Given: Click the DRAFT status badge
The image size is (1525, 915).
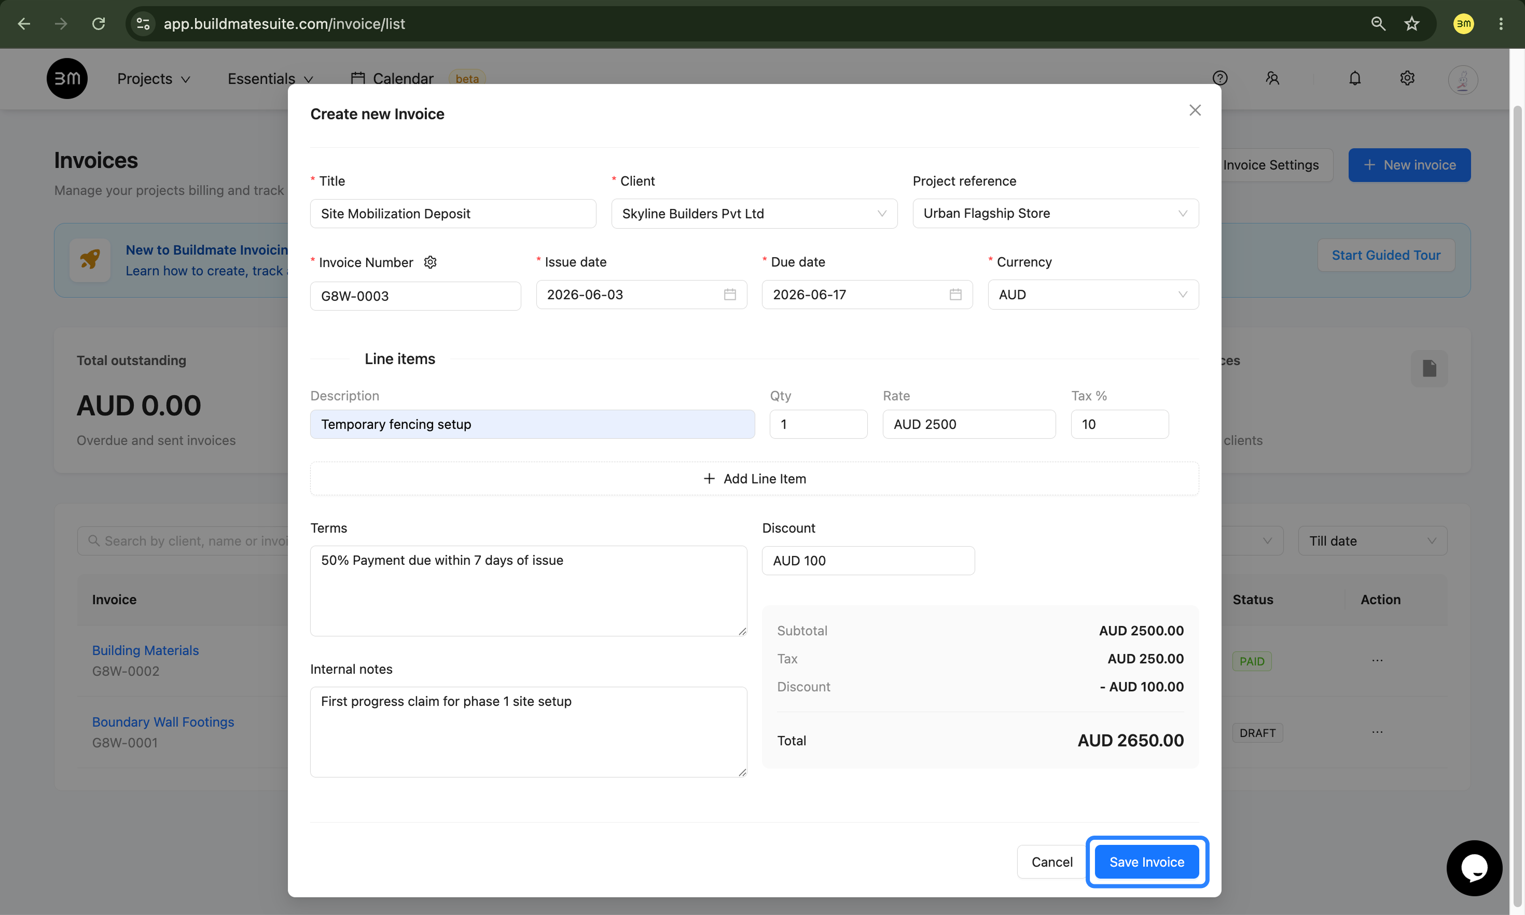Looking at the screenshot, I should [x=1257, y=732].
